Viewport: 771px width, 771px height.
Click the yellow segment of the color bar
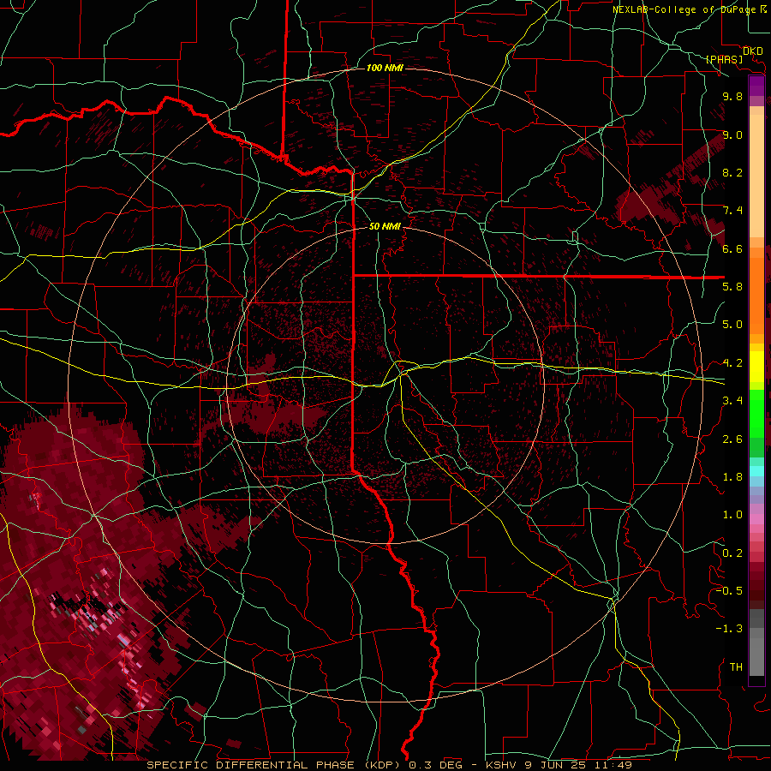756,367
